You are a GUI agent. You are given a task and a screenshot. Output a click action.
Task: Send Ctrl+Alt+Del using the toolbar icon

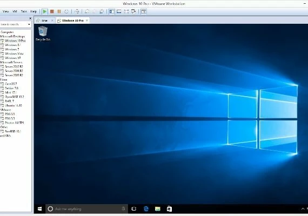point(77,11)
